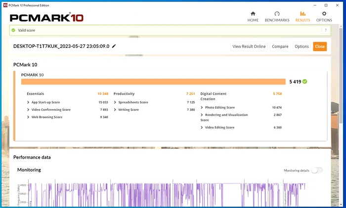
Task: Click the green Valid score checkmark
Action: (13, 30)
